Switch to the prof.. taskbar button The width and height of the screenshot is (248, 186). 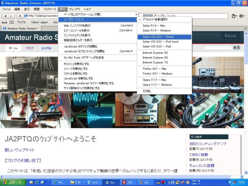94,182
